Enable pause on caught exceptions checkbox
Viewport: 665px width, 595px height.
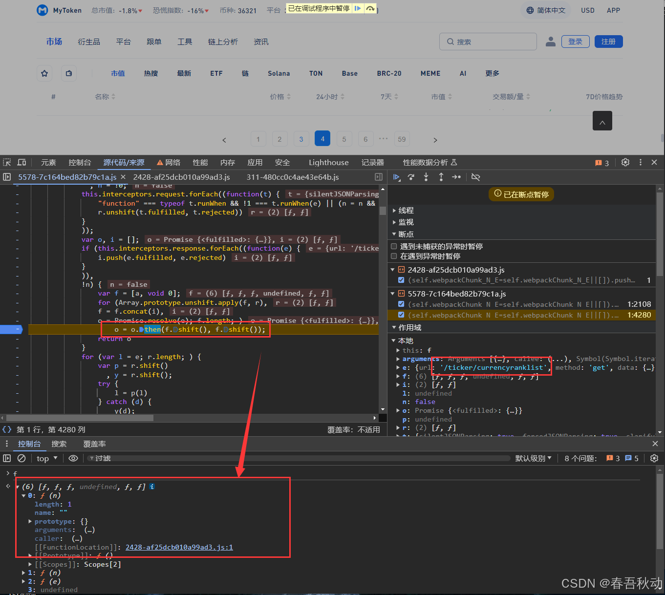point(394,256)
